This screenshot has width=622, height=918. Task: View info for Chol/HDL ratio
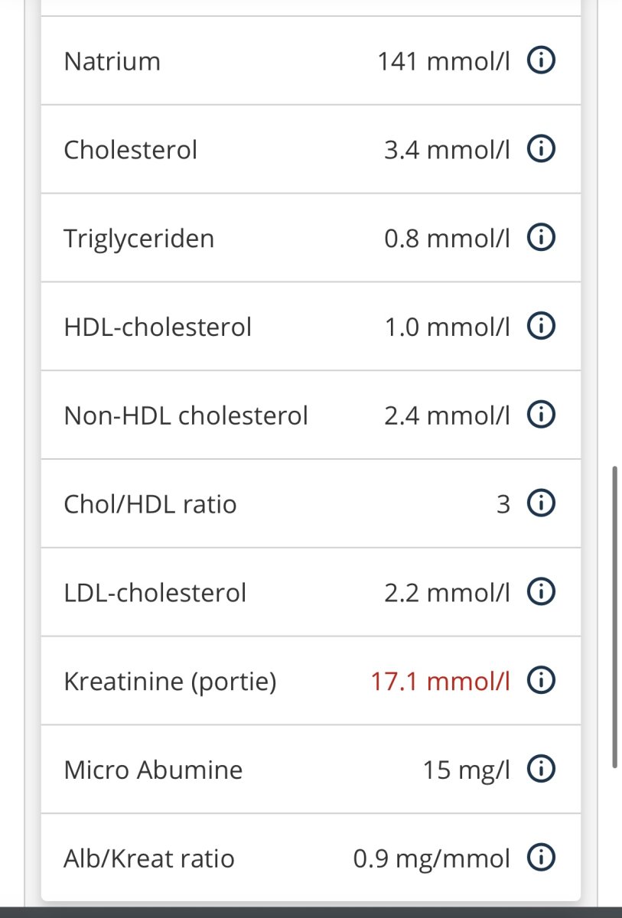(x=541, y=504)
